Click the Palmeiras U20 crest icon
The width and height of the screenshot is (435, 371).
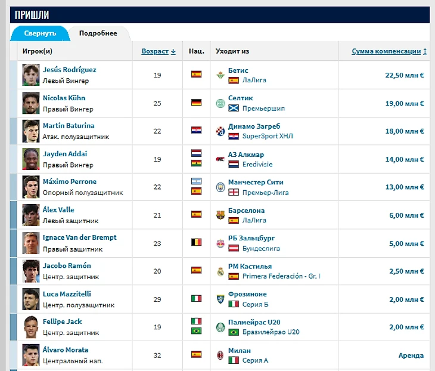tap(220, 327)
